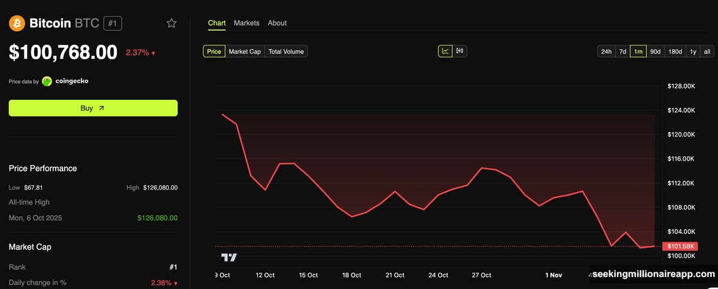Set chart range to 7d
718x289 pixels.
click(622, 51)
